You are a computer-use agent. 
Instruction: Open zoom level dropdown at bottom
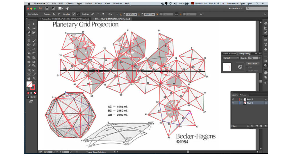click(x=54, y=152)
